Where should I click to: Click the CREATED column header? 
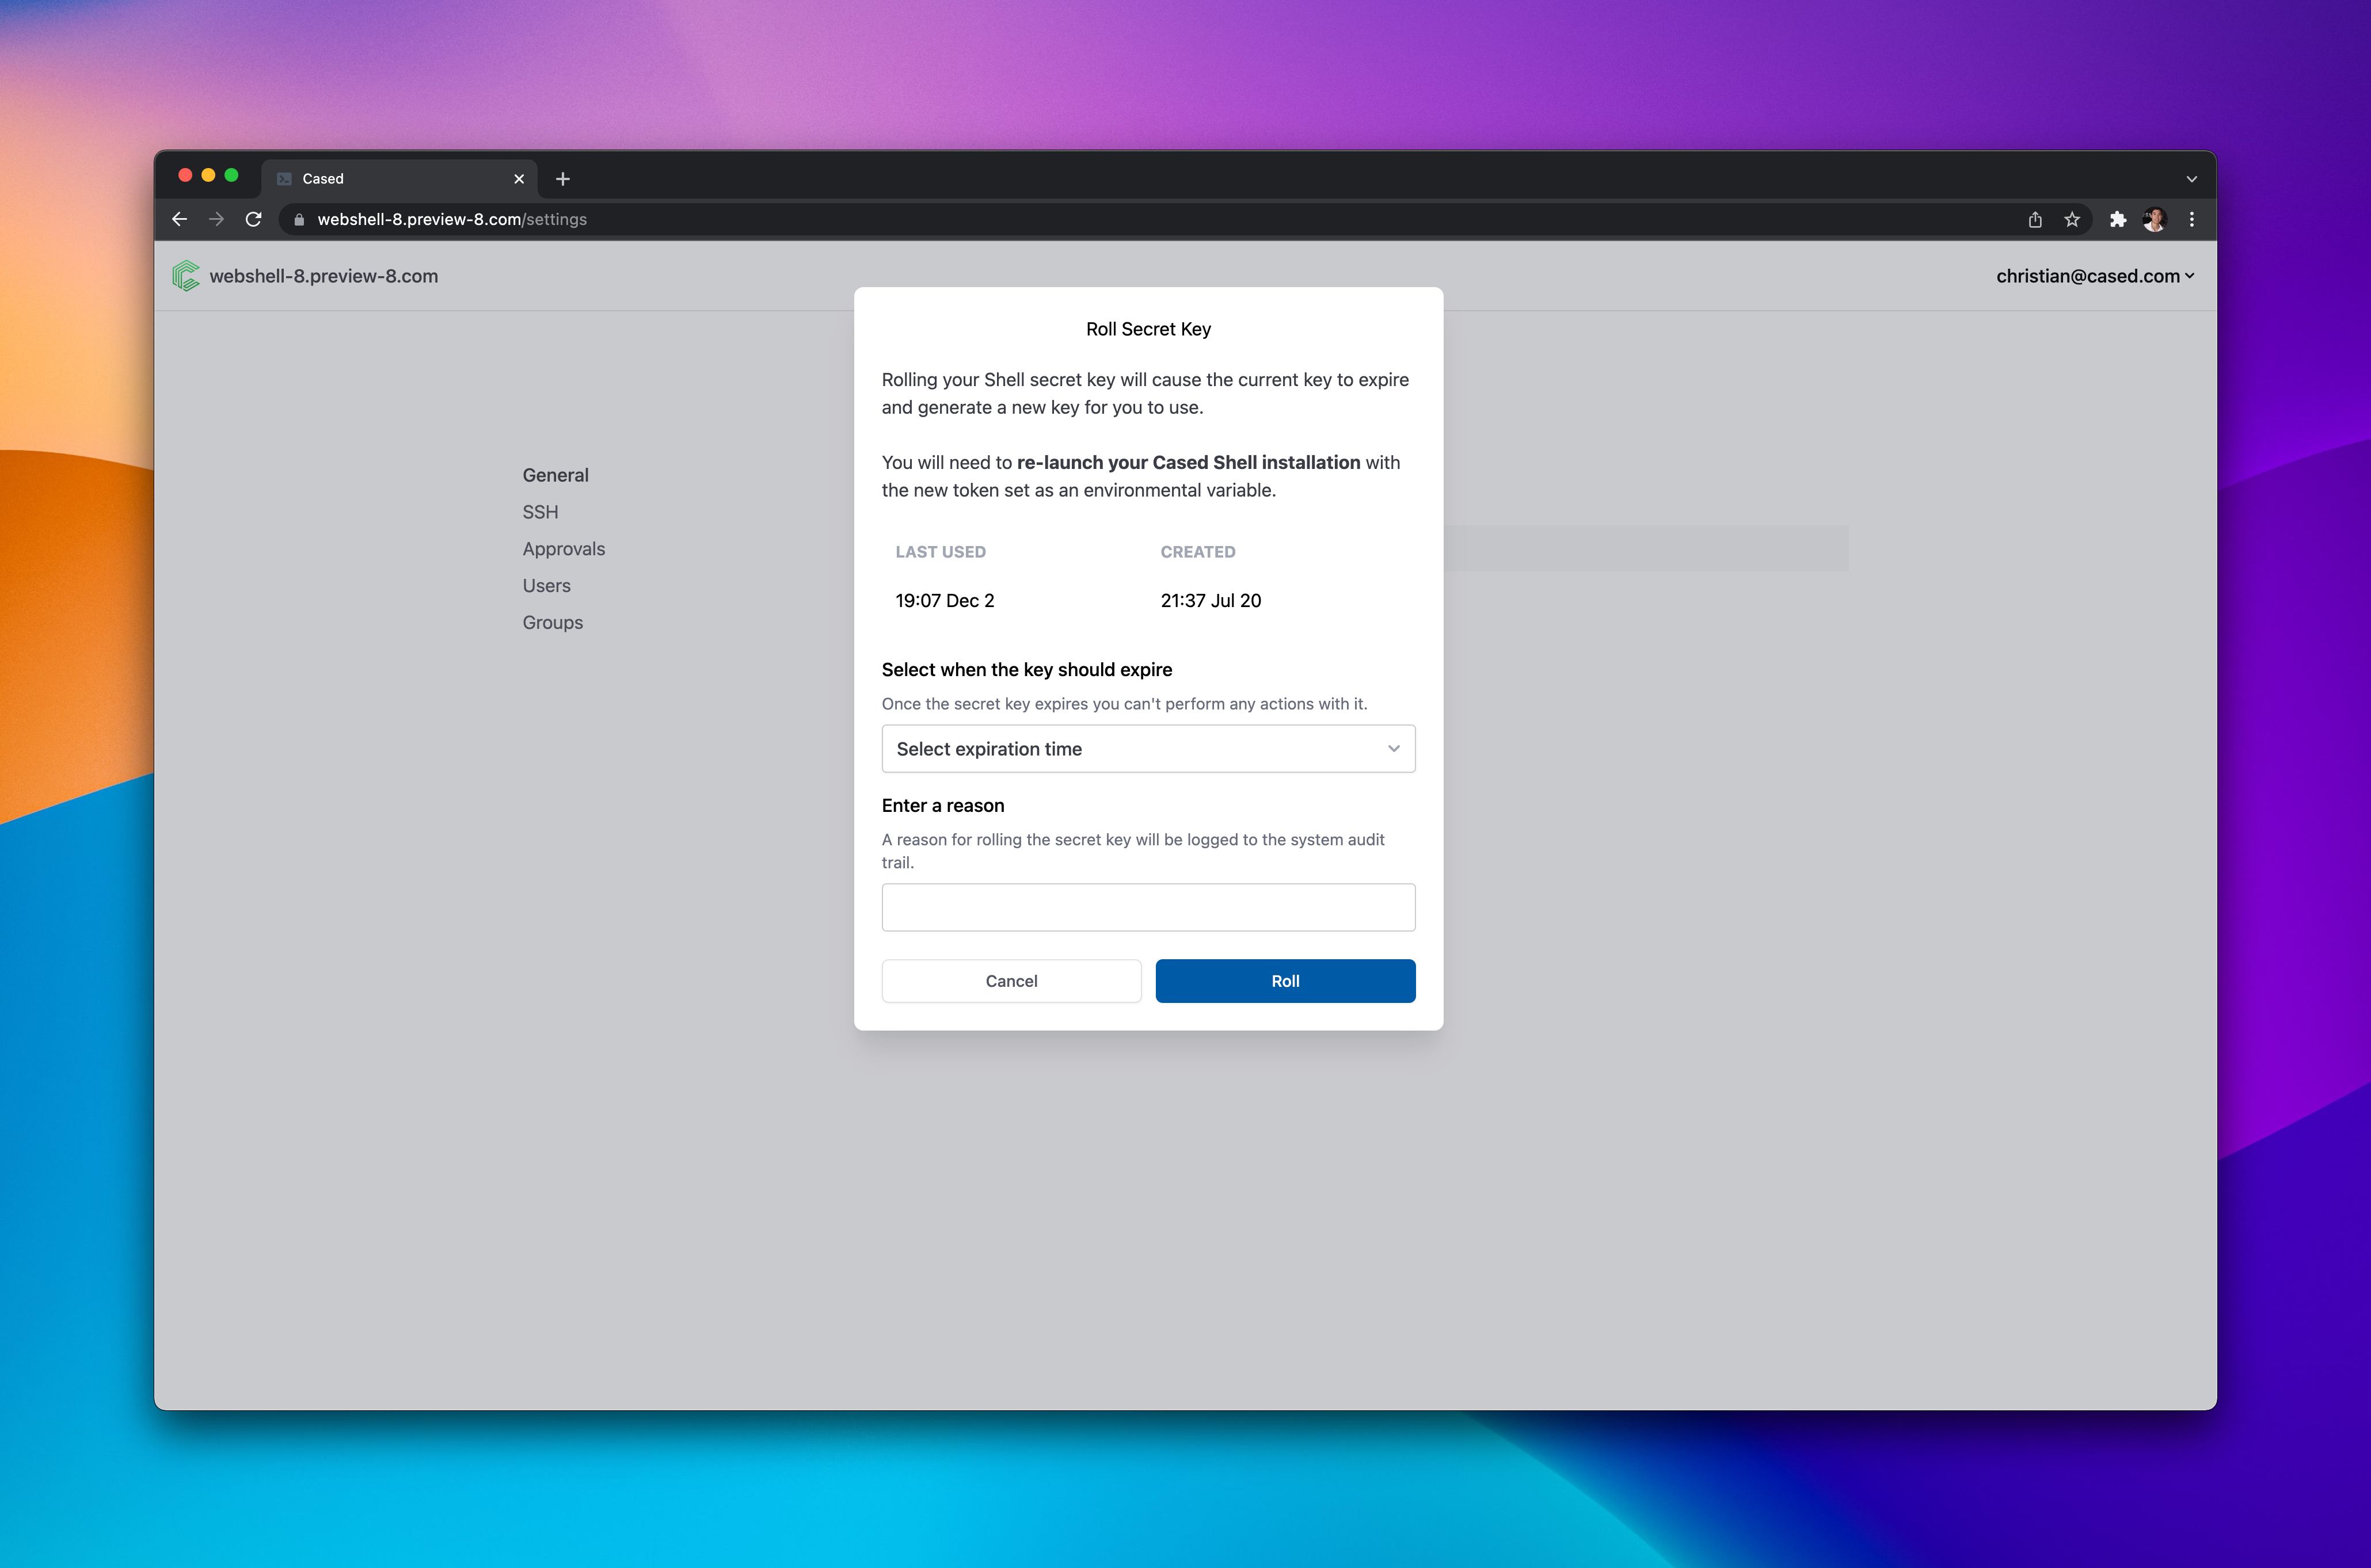click(1197, 552)
